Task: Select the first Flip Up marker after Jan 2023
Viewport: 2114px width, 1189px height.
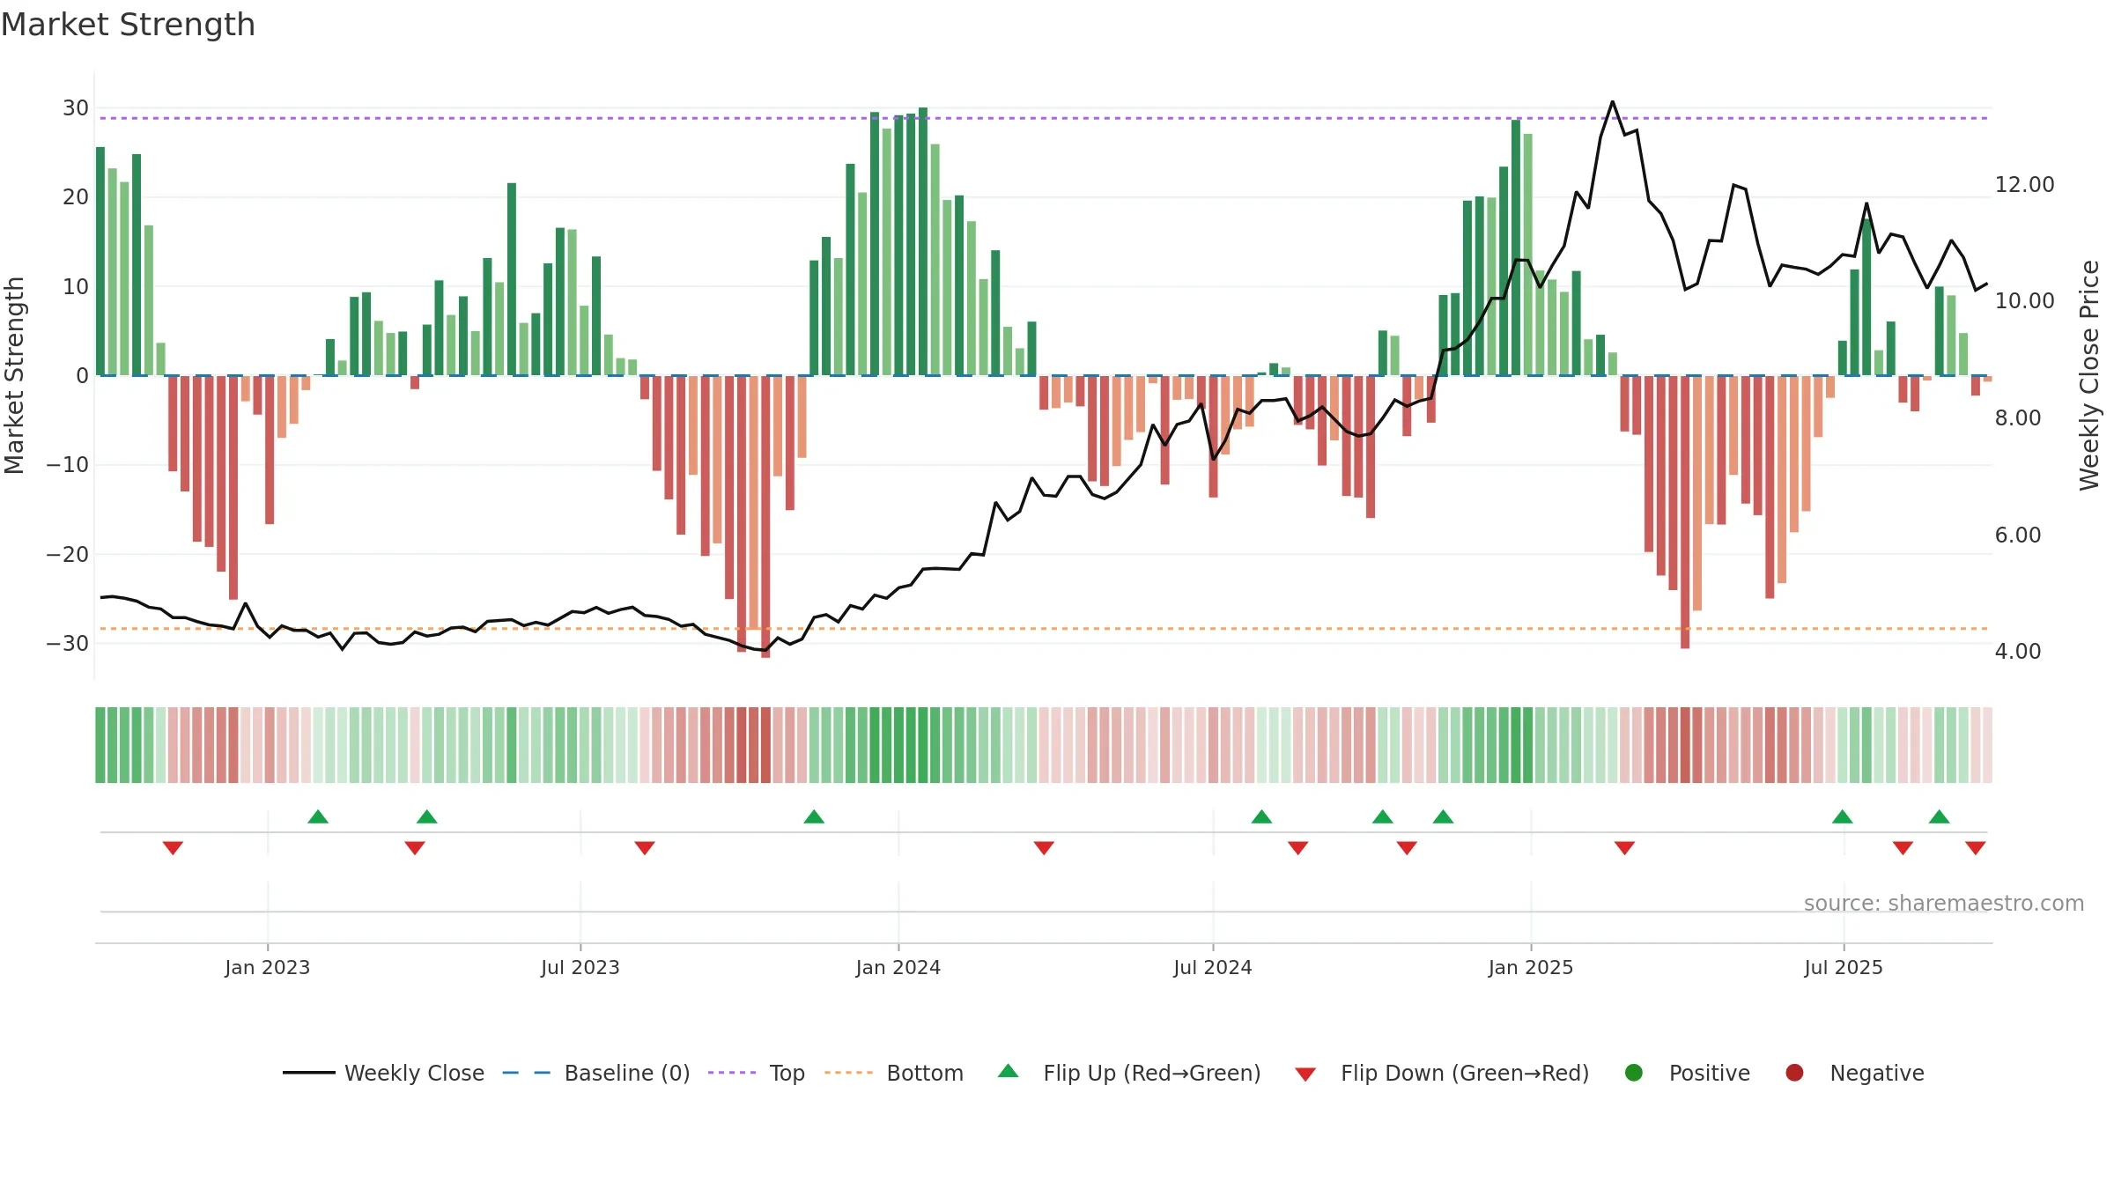Action: click(x=318, y=816)
